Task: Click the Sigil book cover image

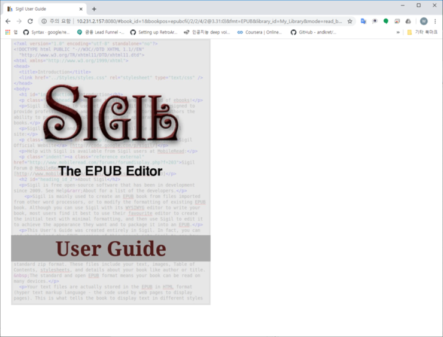Action: pyautogui.click(x=111, y=172)
